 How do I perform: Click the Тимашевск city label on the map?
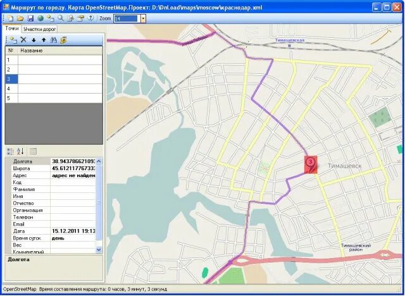pyautogui.click(x=344, y=166)
